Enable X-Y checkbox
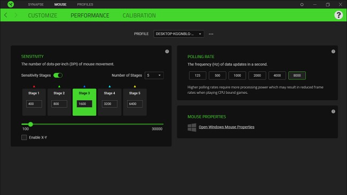 pyautogui.click(x=24, y=137)
